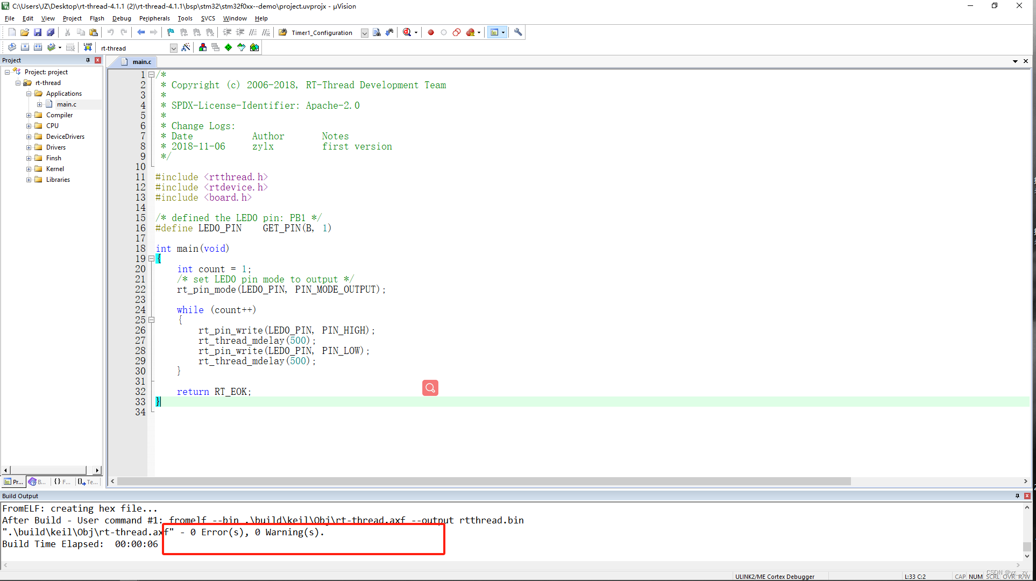Click the editor horizontal scrollbar
Image resolution: width=1036 pixels, height=581 pixels.
click(x=484, y=481)
